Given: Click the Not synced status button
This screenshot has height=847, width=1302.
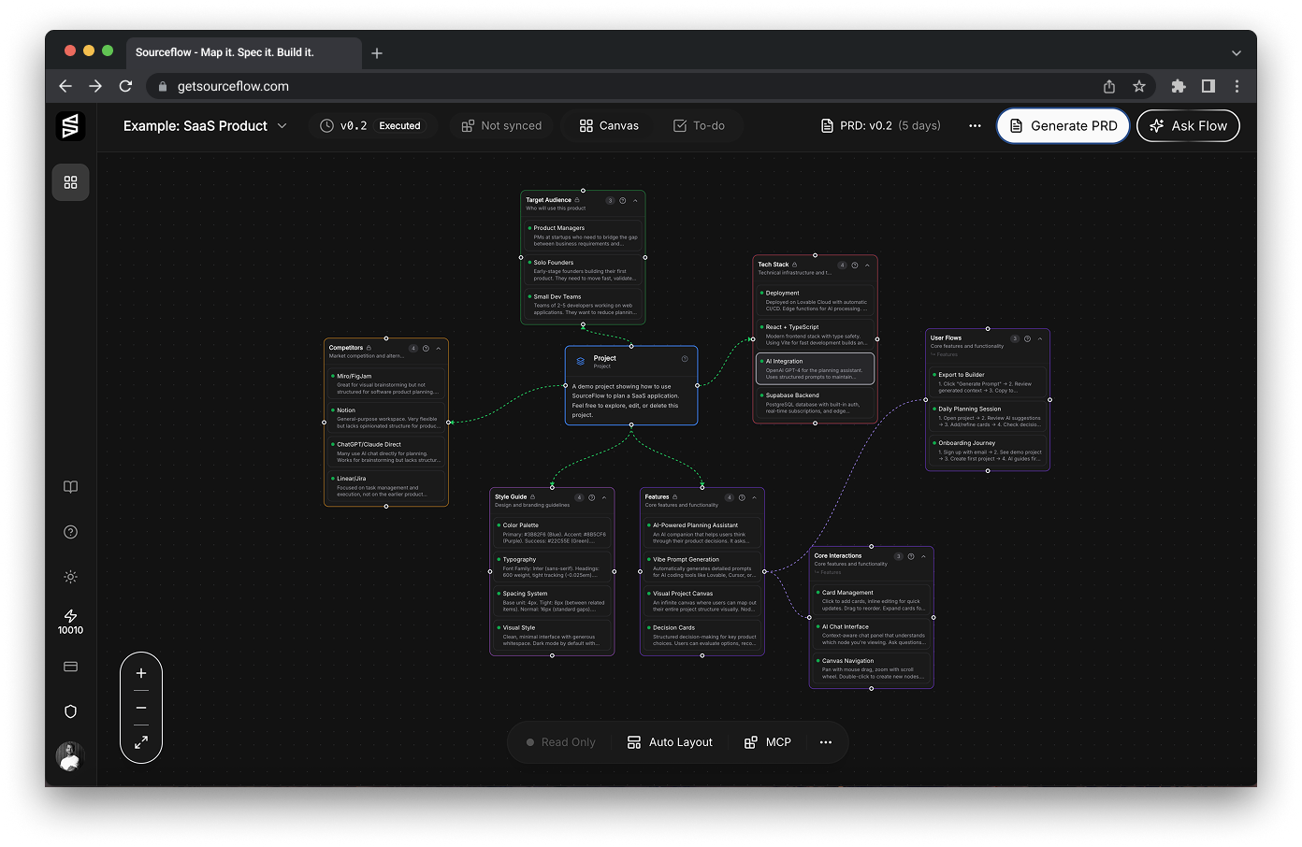Looking at the screenshot, I should (x=501, y=126).
